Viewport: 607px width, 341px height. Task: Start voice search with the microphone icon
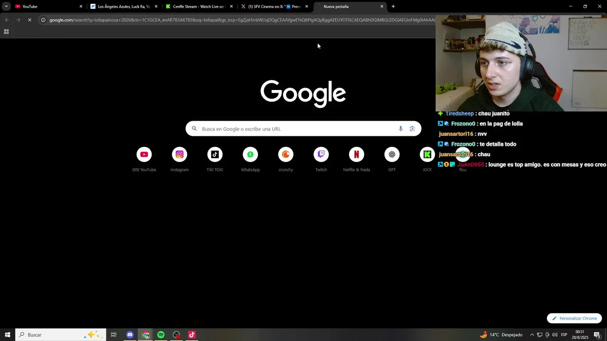click(401, 129)
